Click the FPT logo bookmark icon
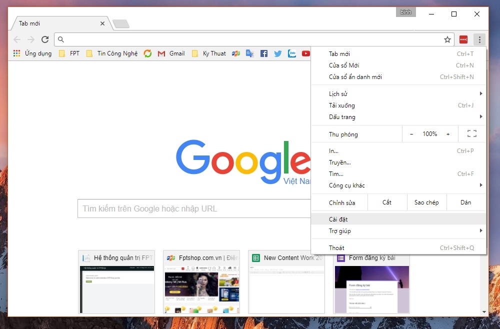The height and width of the screenshot is (329, 500). coord(236,53)
